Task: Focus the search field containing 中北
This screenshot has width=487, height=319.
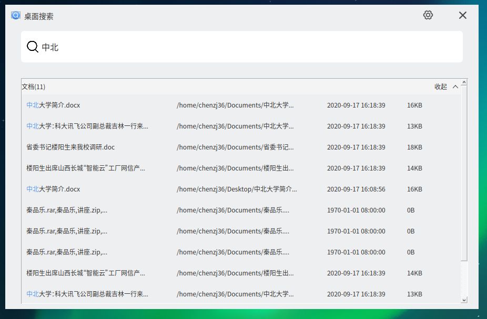Action: coord(247,47)
